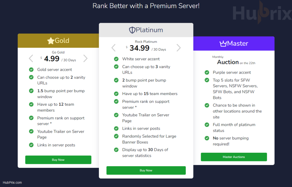This screenshot has height=187, width=292.
Task: Click checkmark beside Full month of platinum status
Action: (207, 124)
